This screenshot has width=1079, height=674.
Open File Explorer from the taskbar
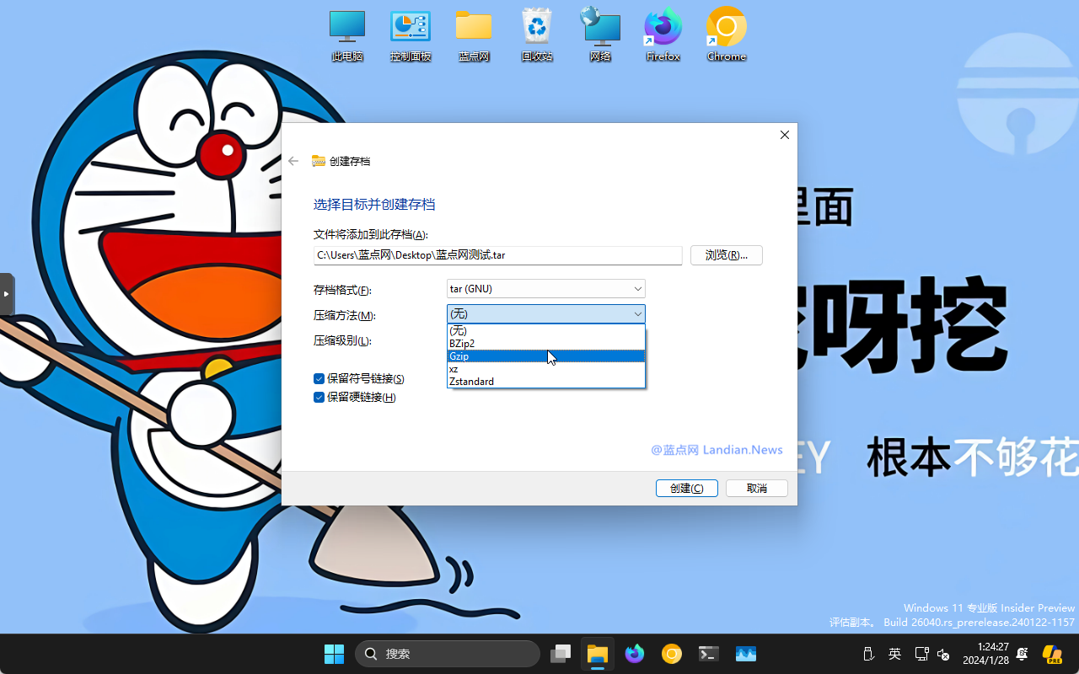pyautogui.click(x=598, y=654)
